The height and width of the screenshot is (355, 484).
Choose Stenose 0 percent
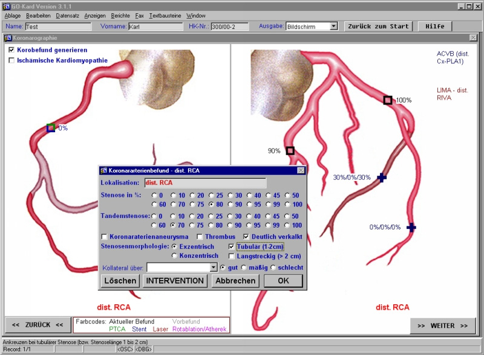tap(154, 195)
